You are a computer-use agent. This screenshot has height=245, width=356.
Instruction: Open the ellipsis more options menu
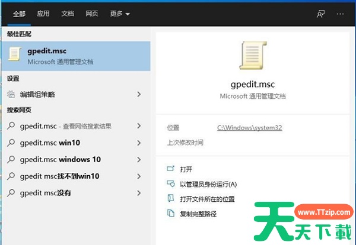click(x=340, y=13)
